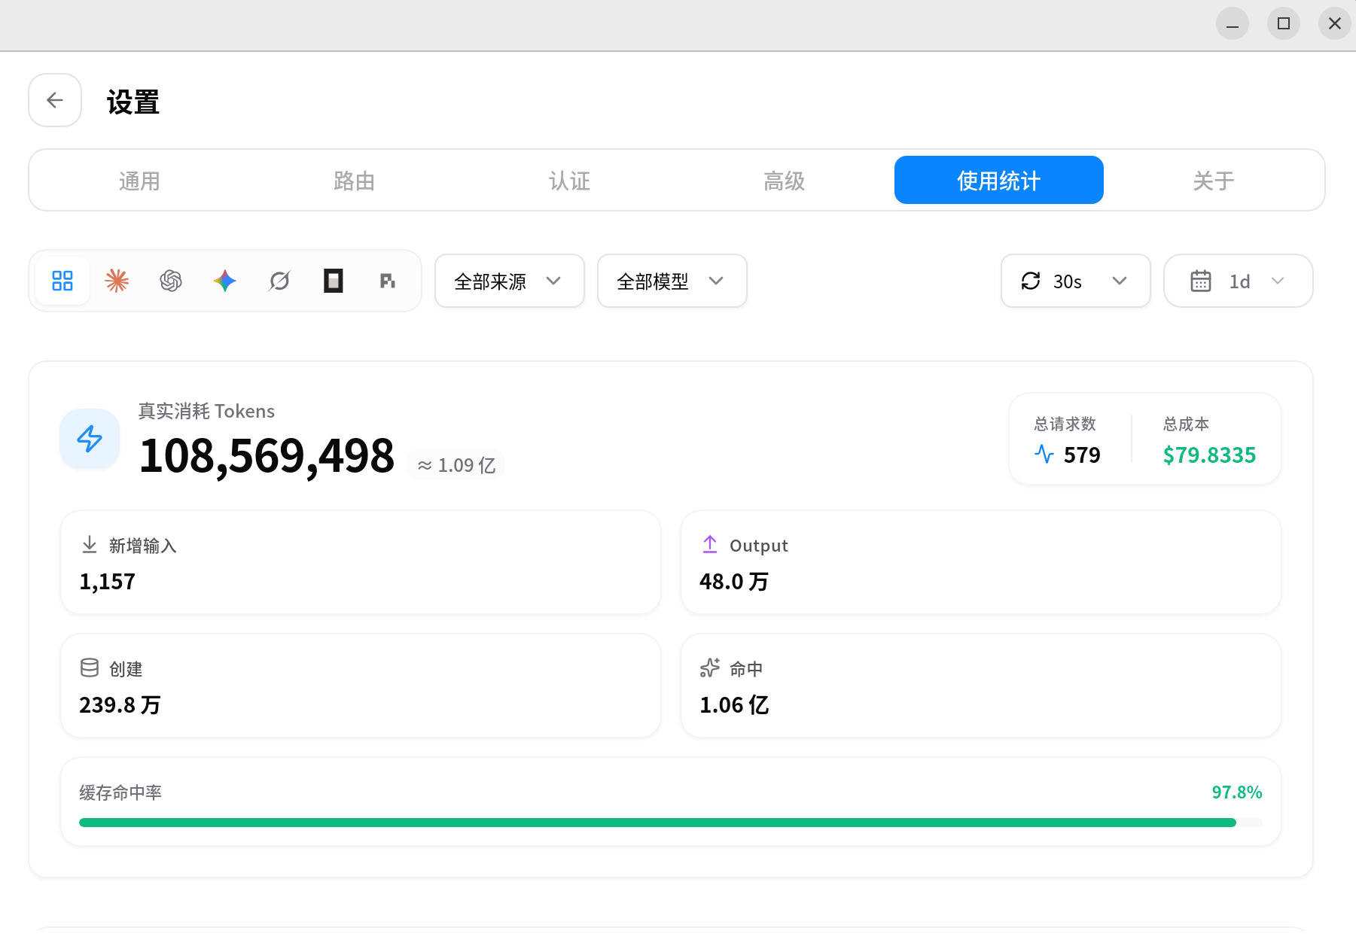This screenshot has width=1356, height=952.
Task: Open the 关于 tab
Action: [1214, 181]
